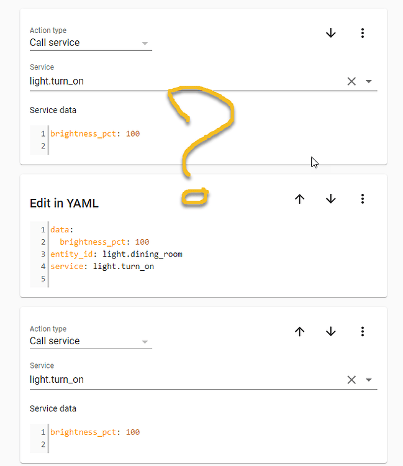Click service line in YAML editor
Screen dimensions: 403x466
coord(102,267)
